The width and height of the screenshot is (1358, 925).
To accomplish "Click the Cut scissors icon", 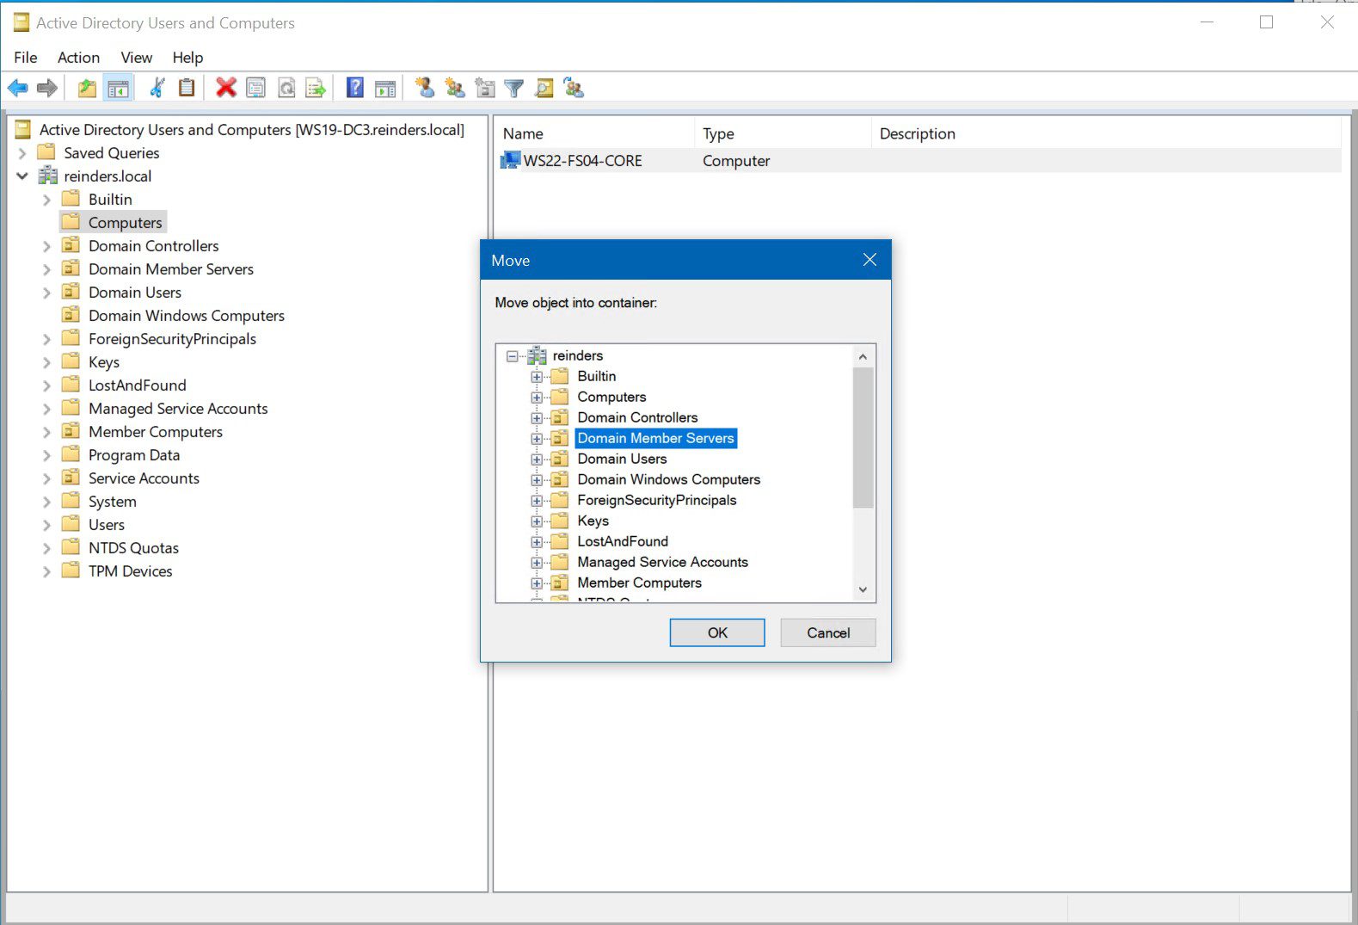I will [157, 88].
